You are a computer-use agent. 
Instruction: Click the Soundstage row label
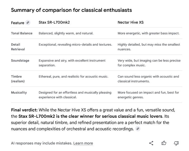[20, 61]
